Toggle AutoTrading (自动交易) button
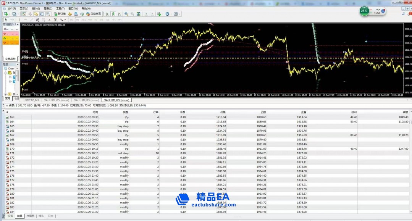The width and height of the screenshot is (412, 221). pos(93,14)
